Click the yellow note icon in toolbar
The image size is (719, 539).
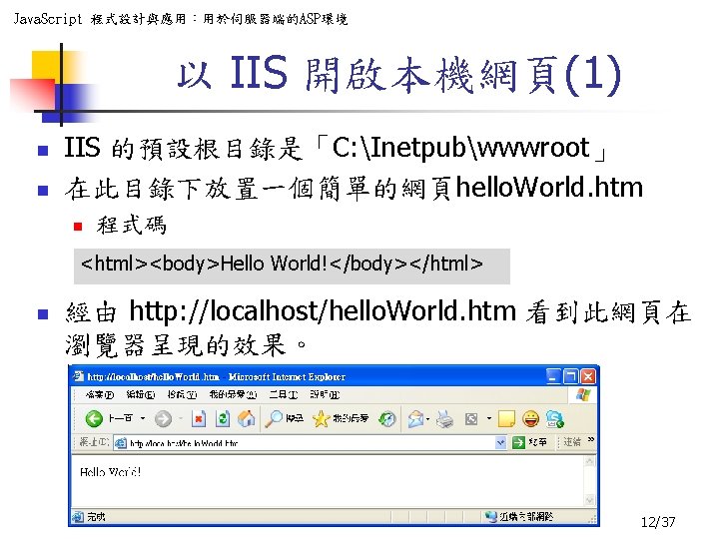[506, 418]
